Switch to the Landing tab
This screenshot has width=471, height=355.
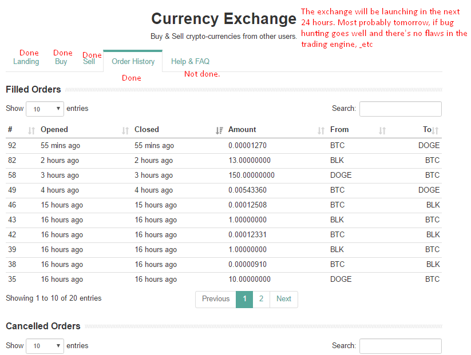click(x=26, y=62)
